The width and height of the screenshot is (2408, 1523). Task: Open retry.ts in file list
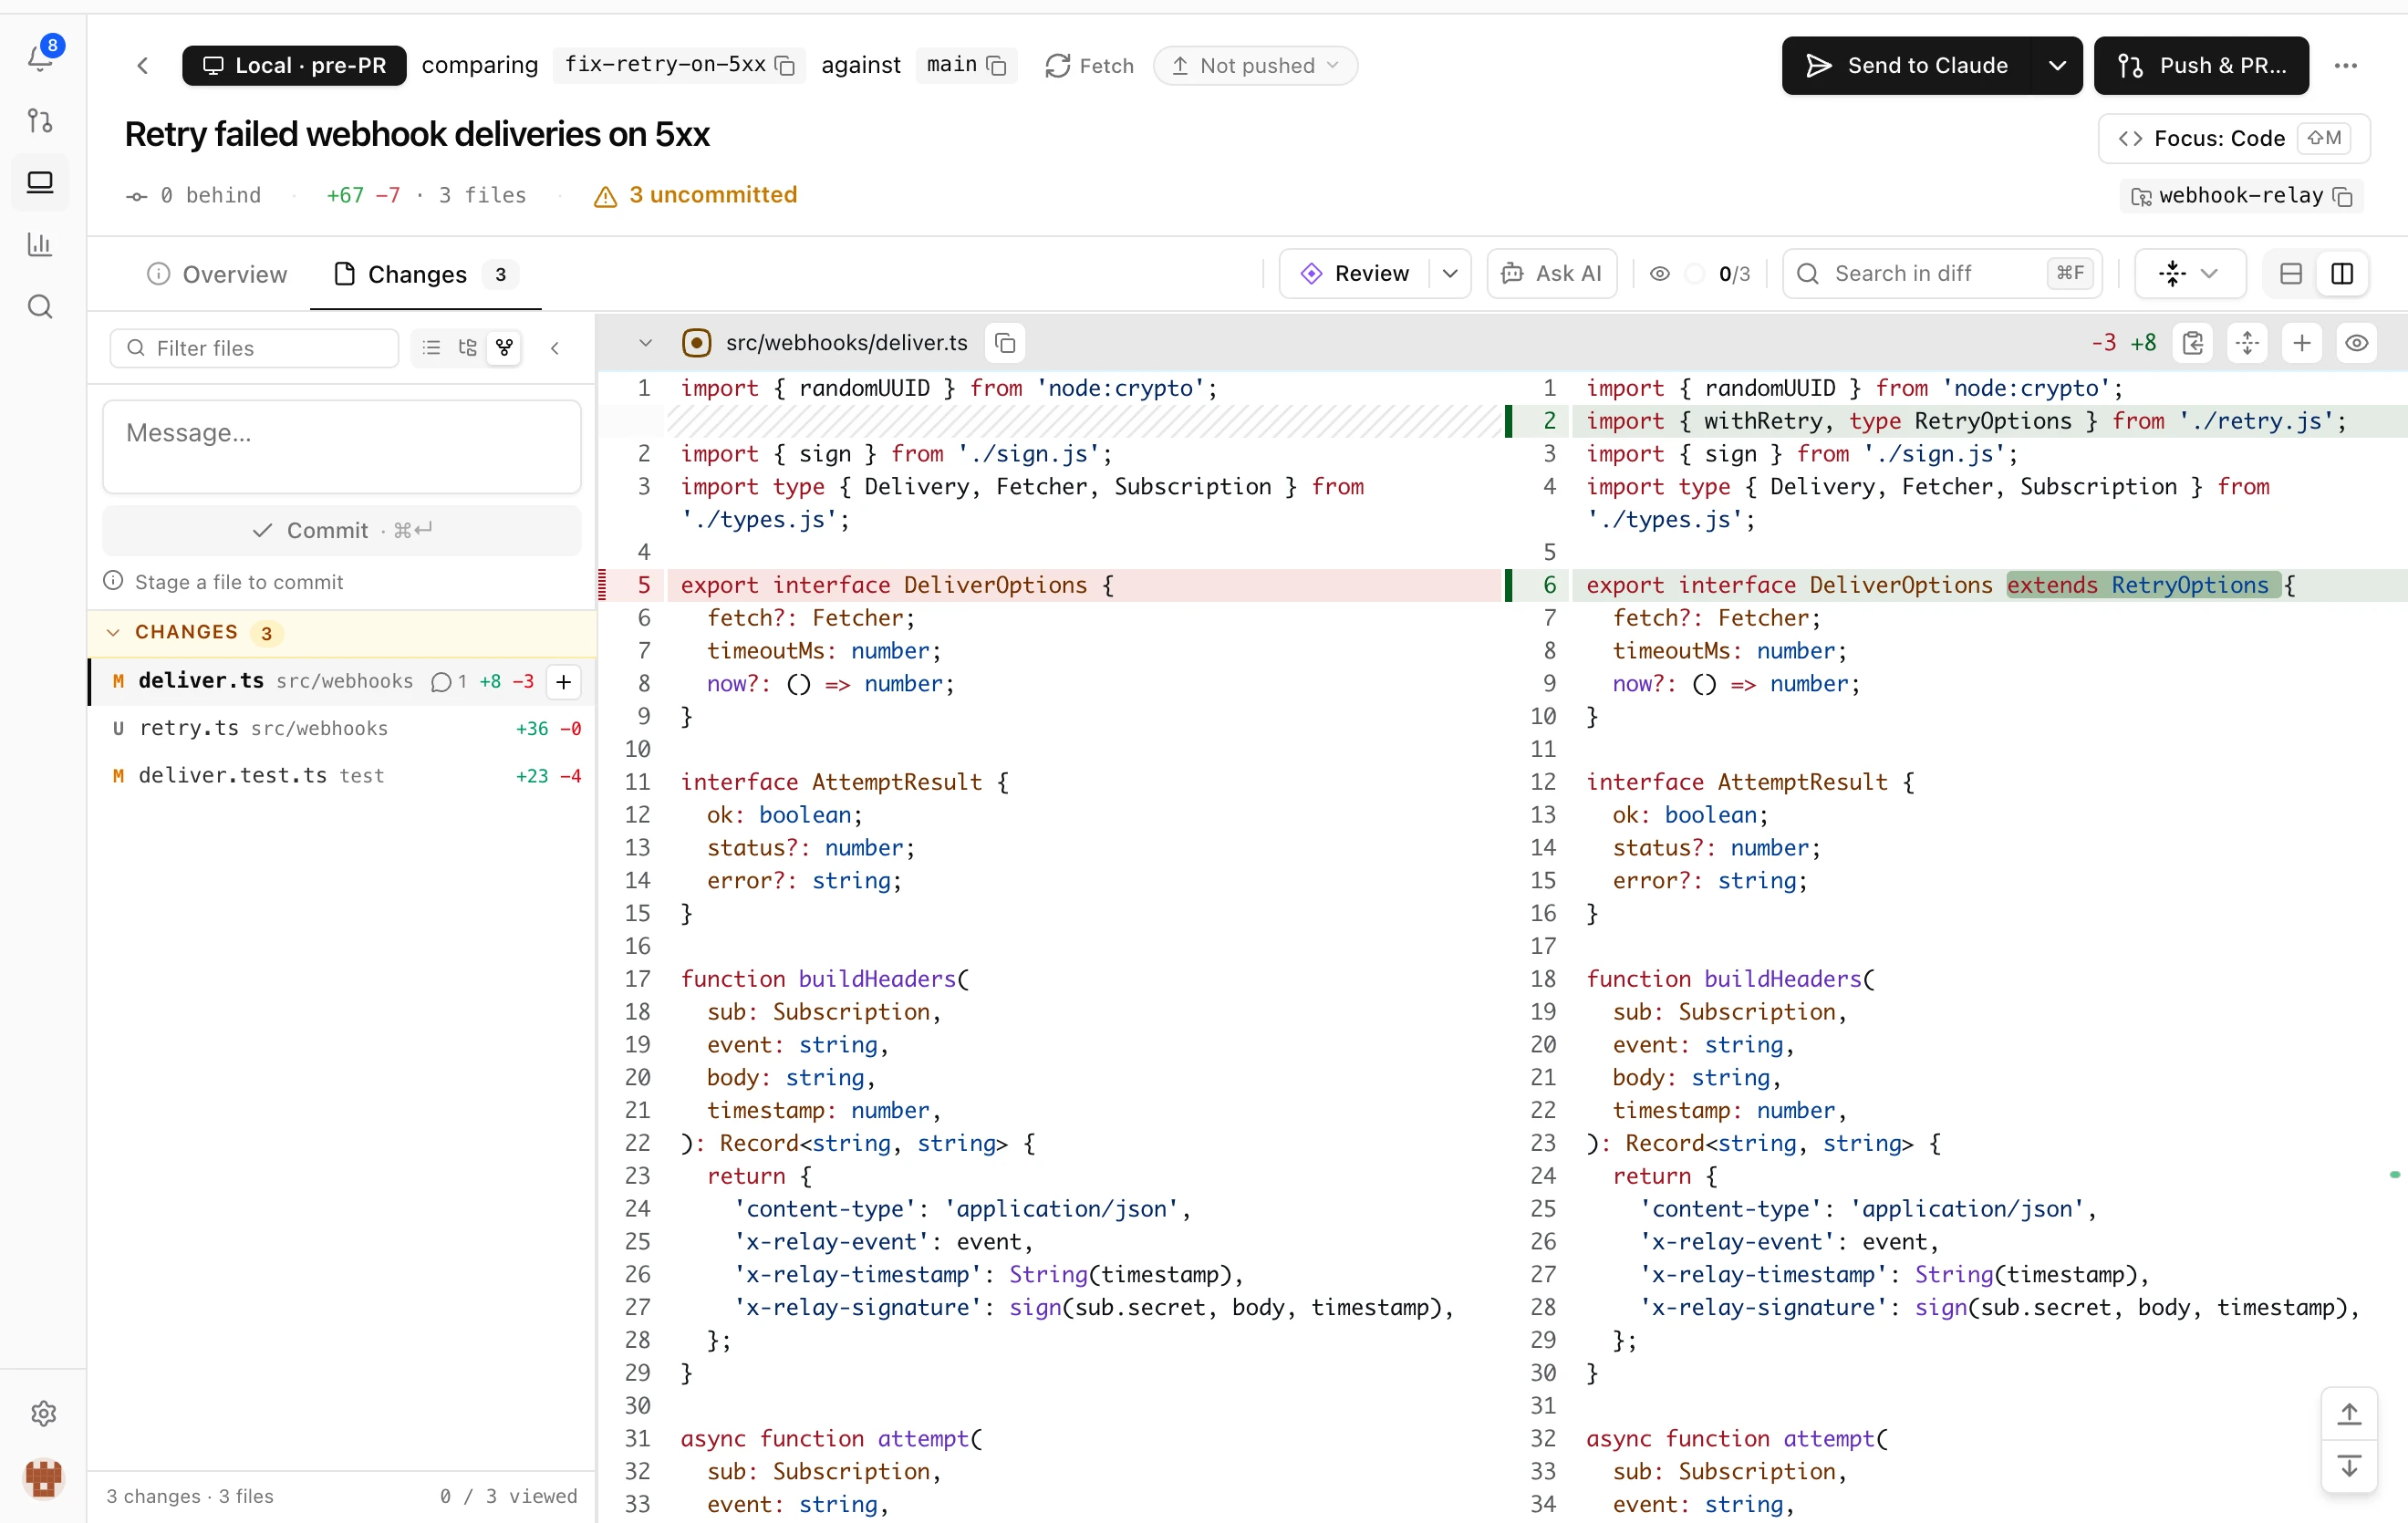click(342, 729)
